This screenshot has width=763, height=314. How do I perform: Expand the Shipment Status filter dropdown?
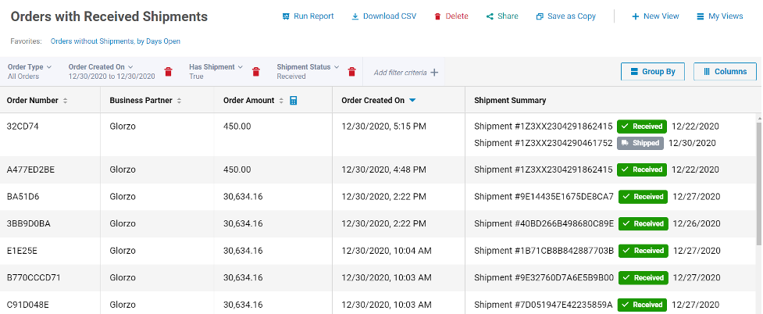308,67
